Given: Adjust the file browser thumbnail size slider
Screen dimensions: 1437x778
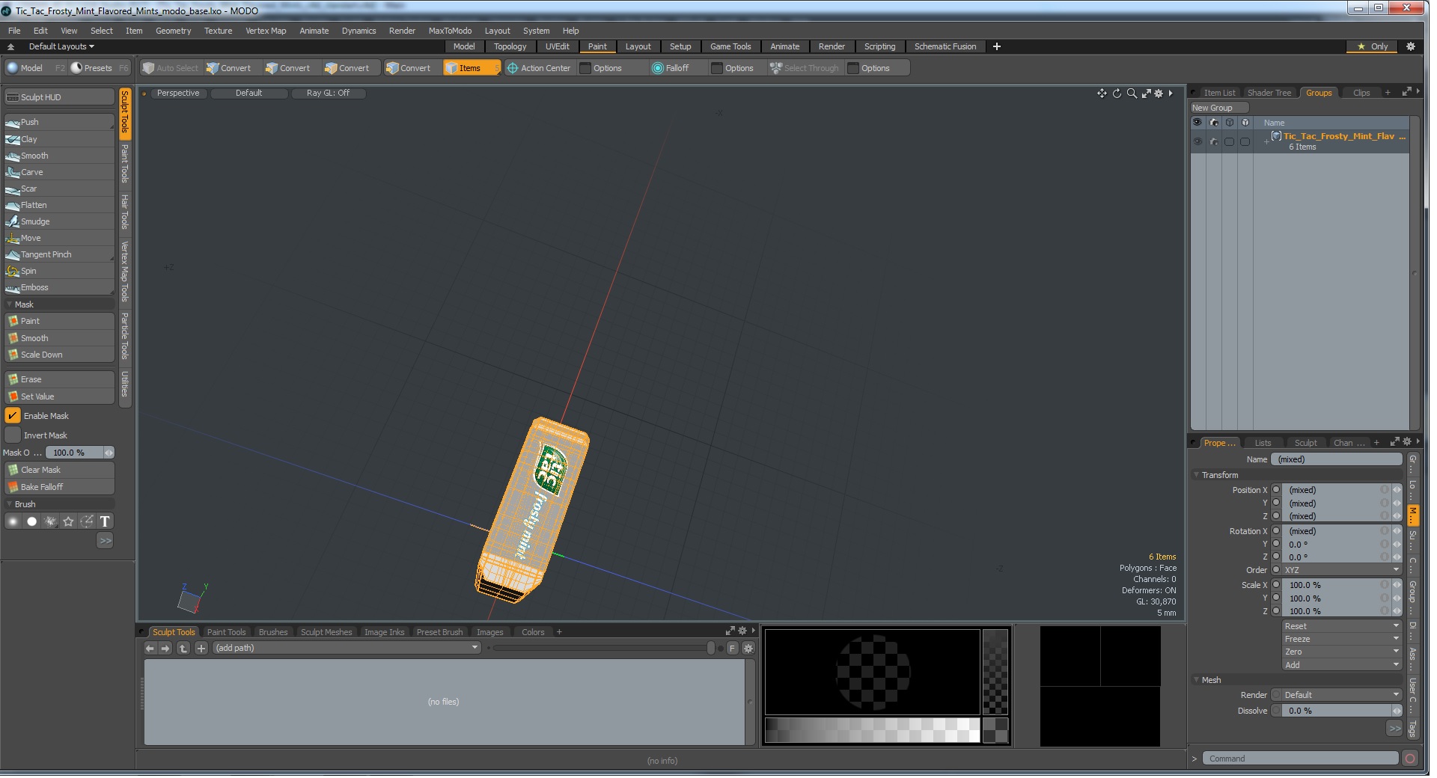Looking at the screenshot, I should pyautogui.click(x=602, y=649).
